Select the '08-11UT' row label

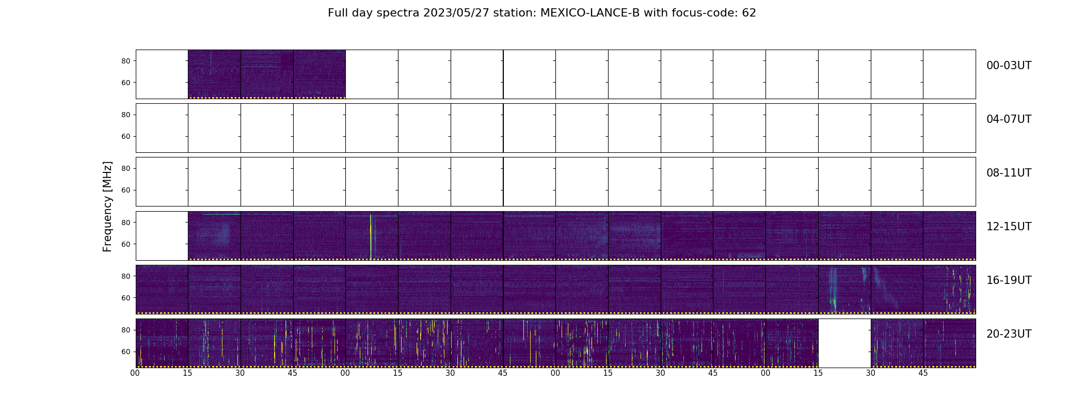point(1009,173)
